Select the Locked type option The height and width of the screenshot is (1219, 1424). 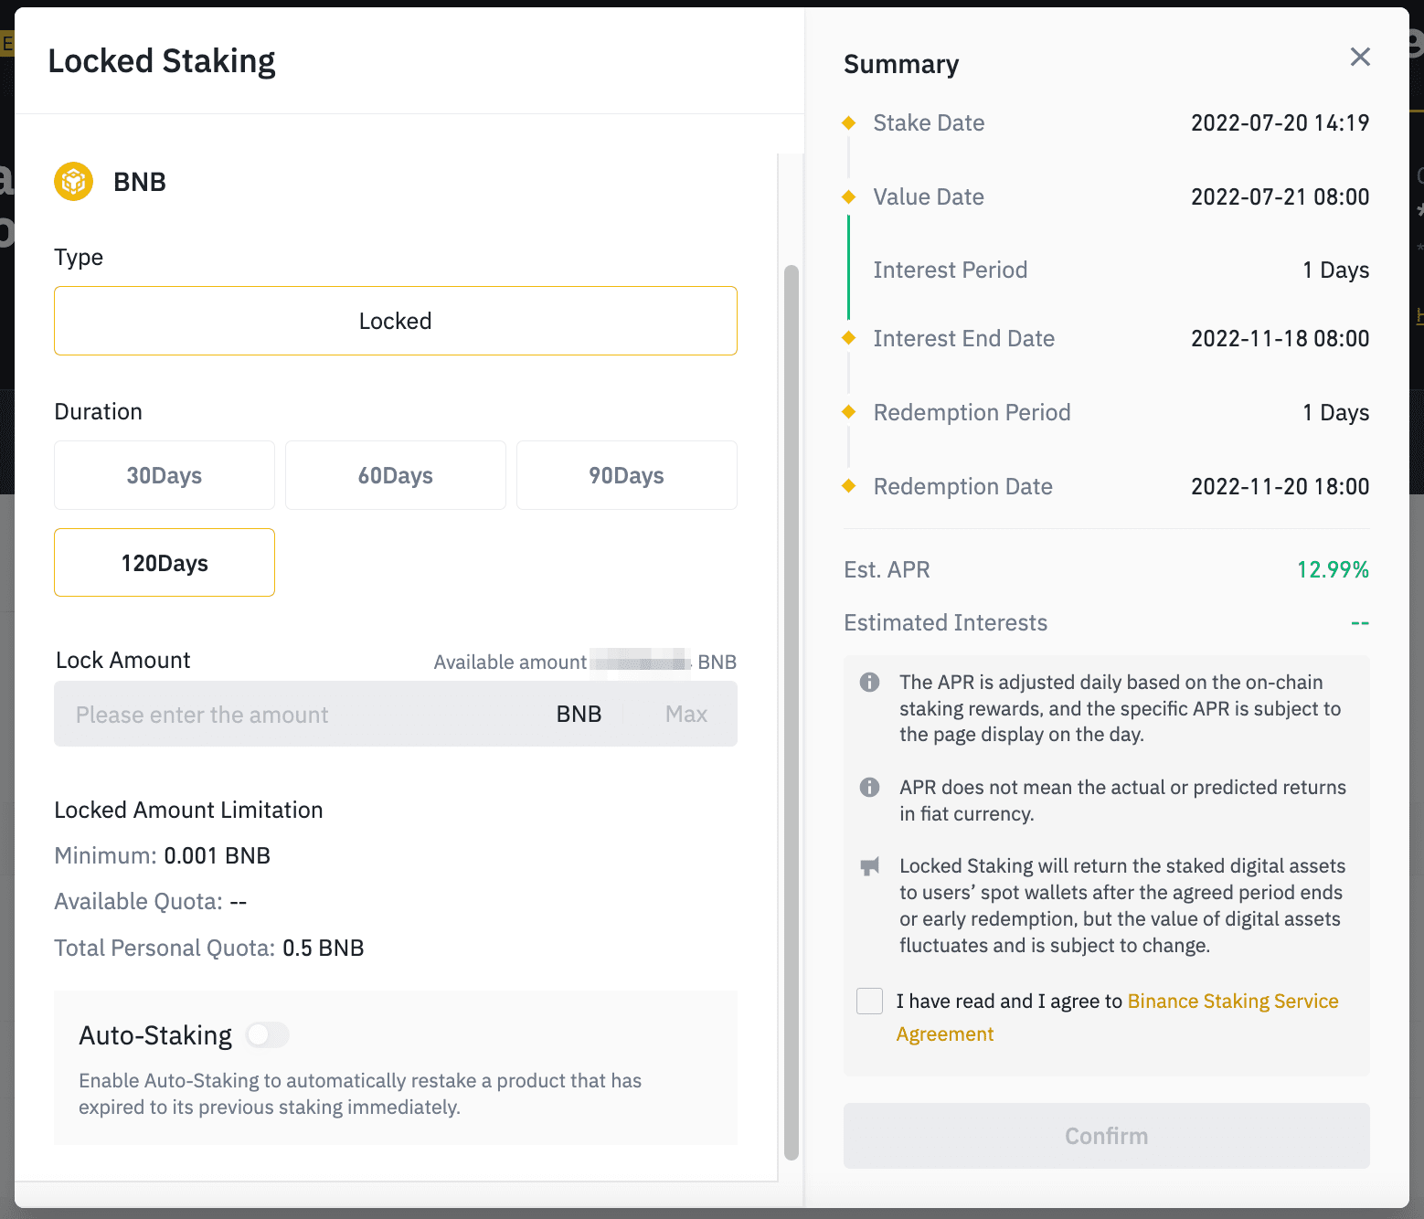[x=396, y=321]
